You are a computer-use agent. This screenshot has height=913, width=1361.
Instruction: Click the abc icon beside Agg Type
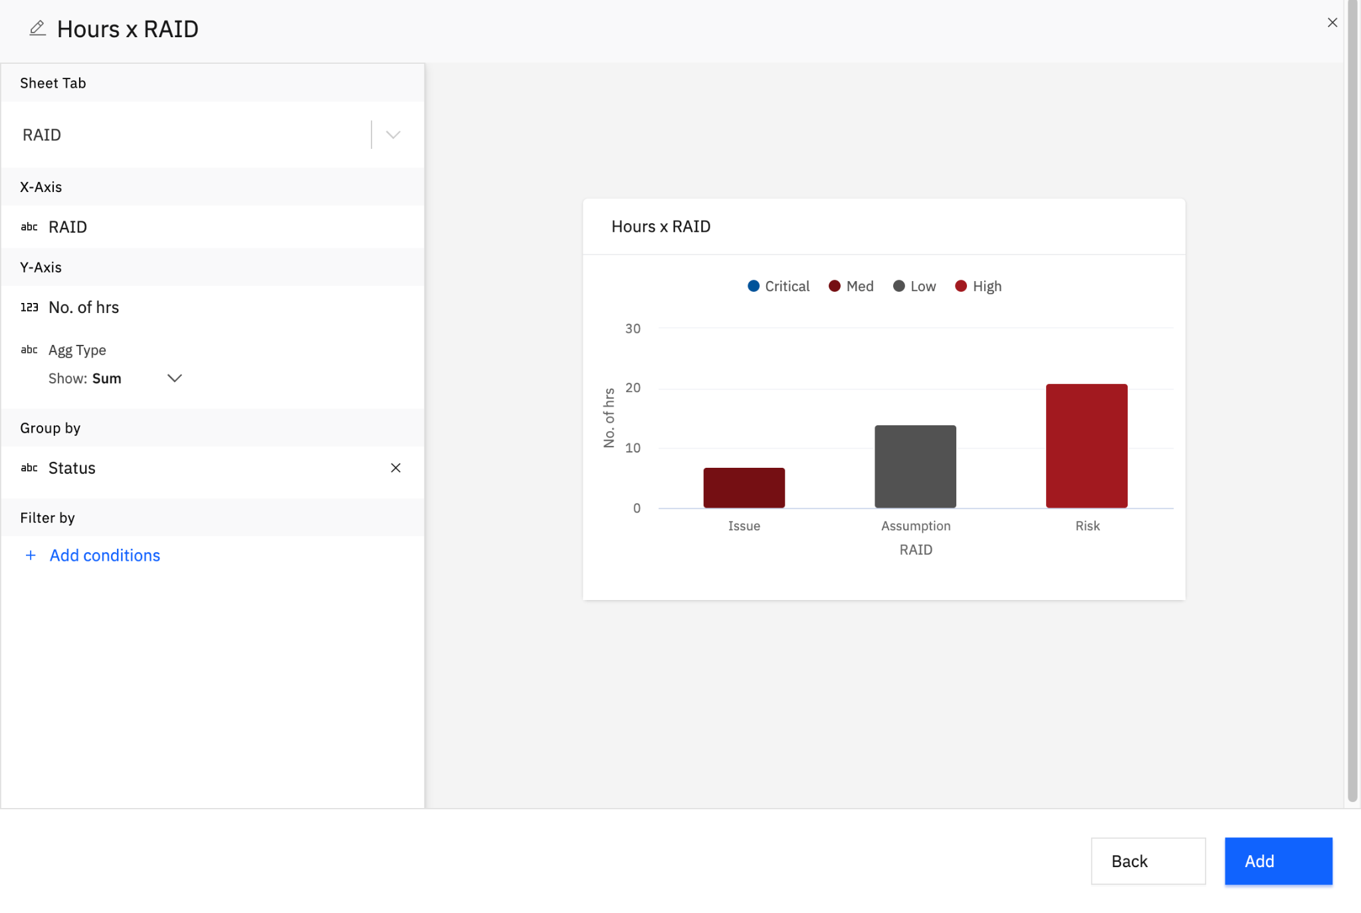click(x=29, y=350)
